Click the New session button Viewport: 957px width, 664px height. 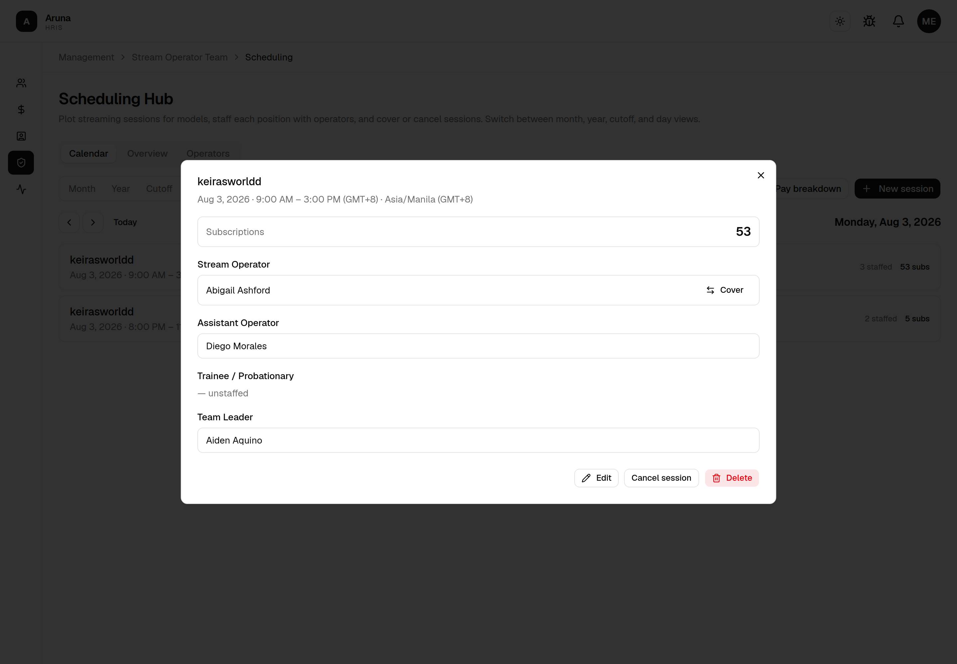[x=897, y=189]
